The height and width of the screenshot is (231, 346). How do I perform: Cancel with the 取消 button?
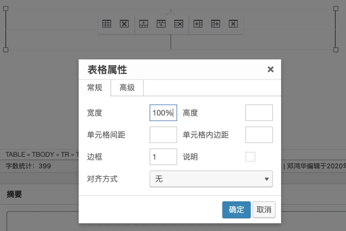(264, 210)
